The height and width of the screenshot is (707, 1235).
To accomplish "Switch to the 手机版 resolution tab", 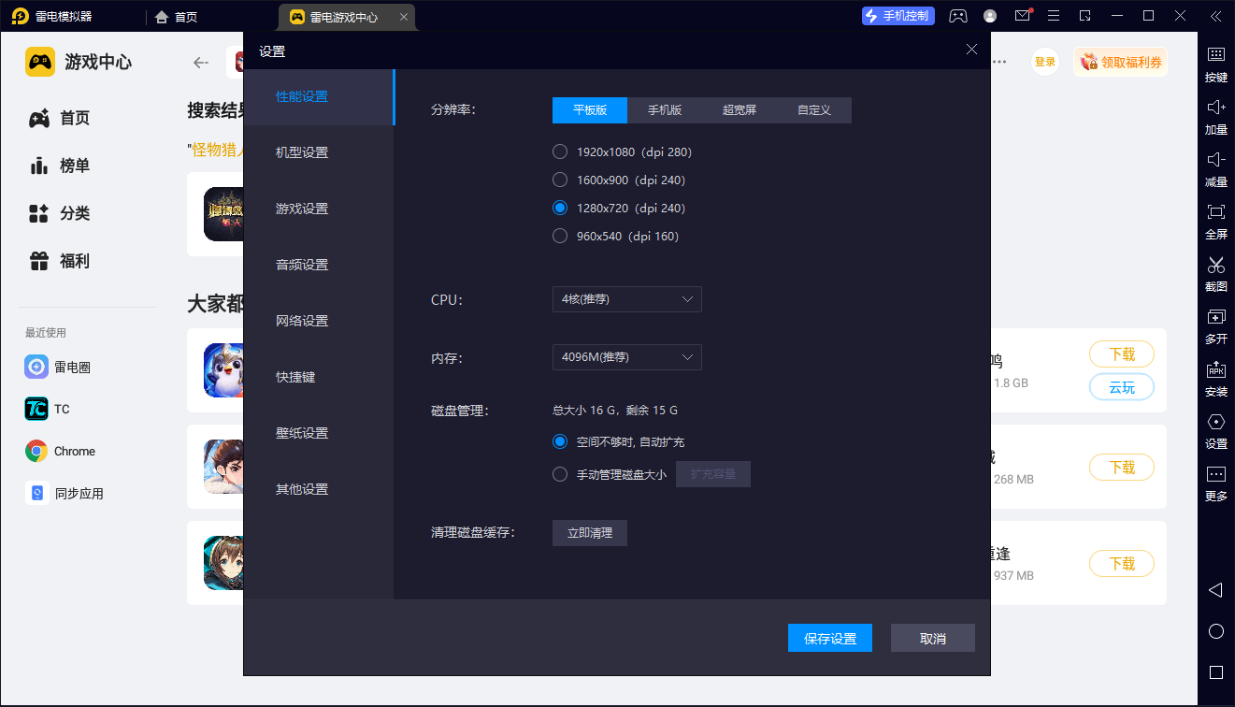I will pyautogui.click(x=665, y=110).
